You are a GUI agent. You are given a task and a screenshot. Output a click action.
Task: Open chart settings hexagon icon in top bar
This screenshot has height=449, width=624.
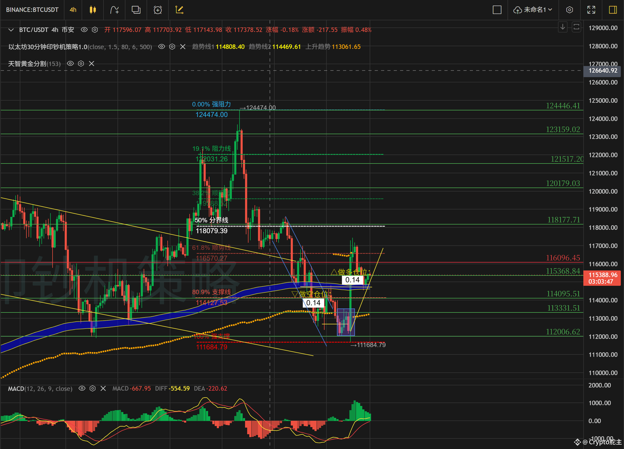[x=570, y=10]
